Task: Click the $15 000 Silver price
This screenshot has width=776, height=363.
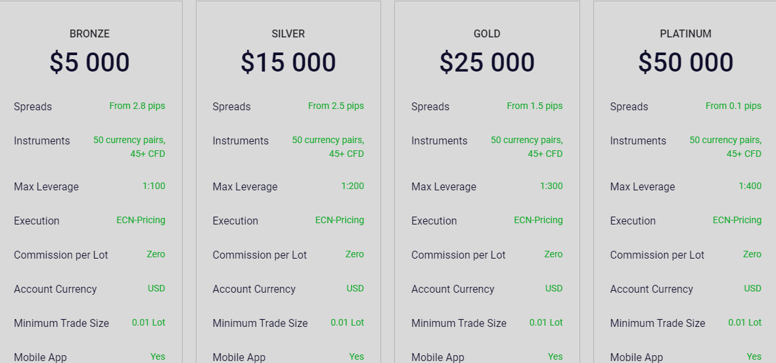Action: coord(288,62)
